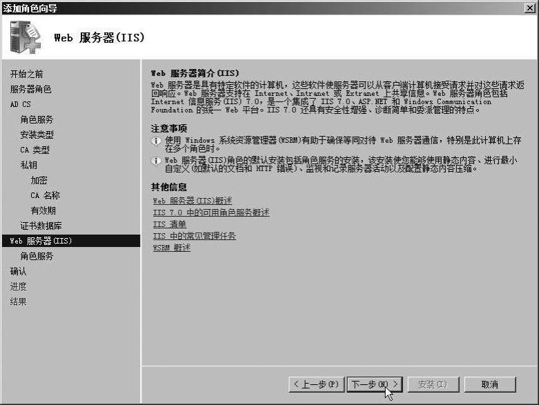This screenshot has height=405, width=539.
Task: Click 取消 to cancel the wizard
Action: coord(490,384)
